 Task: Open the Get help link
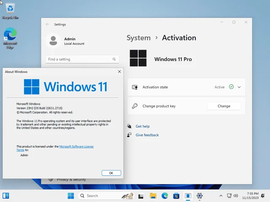143,126
